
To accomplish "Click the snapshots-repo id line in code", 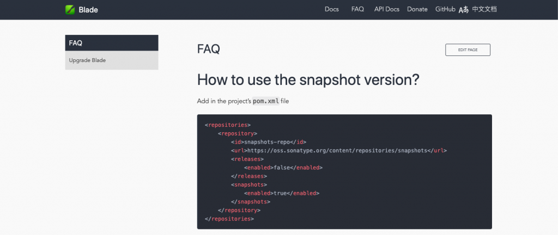I will [269, 142].
